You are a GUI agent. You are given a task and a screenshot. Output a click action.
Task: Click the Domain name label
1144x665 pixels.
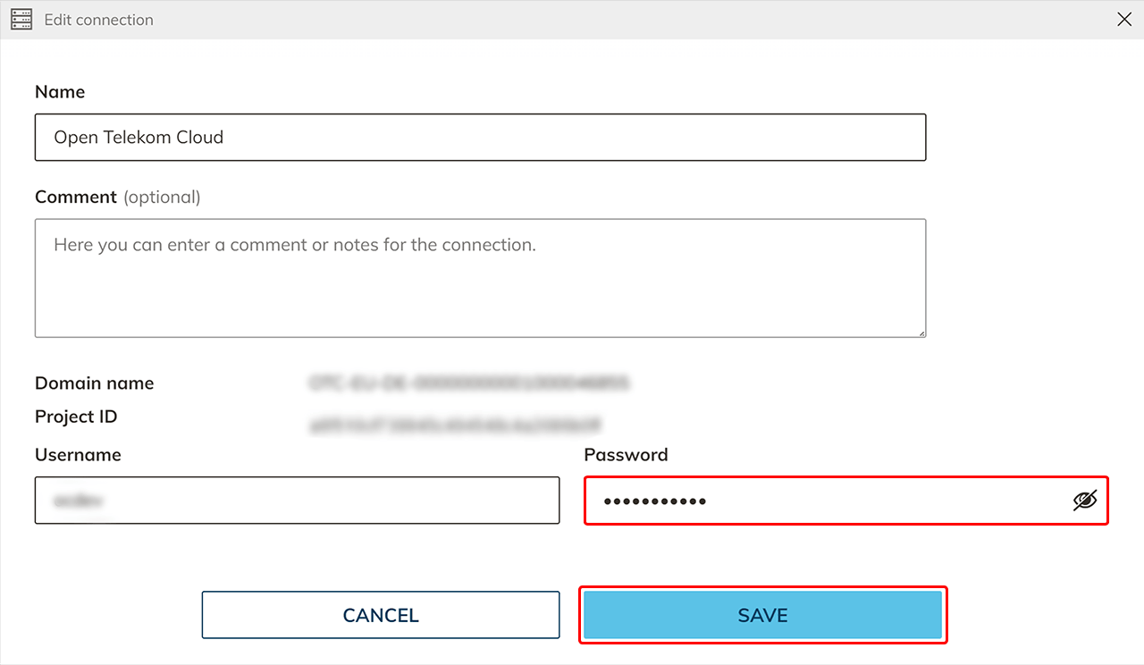point(94,383)
